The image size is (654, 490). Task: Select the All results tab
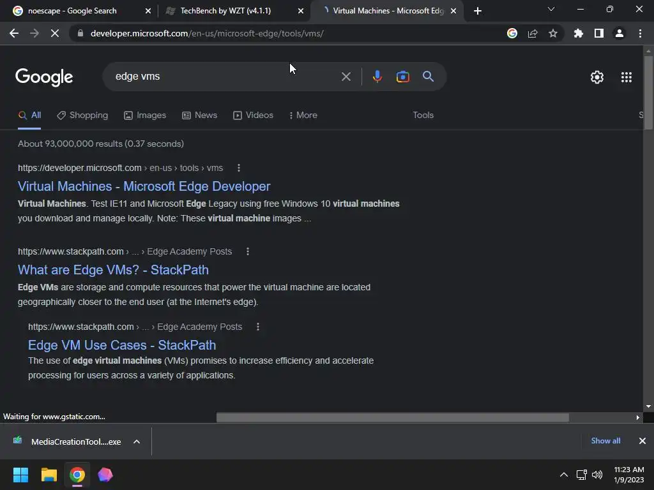coord(29,115)
